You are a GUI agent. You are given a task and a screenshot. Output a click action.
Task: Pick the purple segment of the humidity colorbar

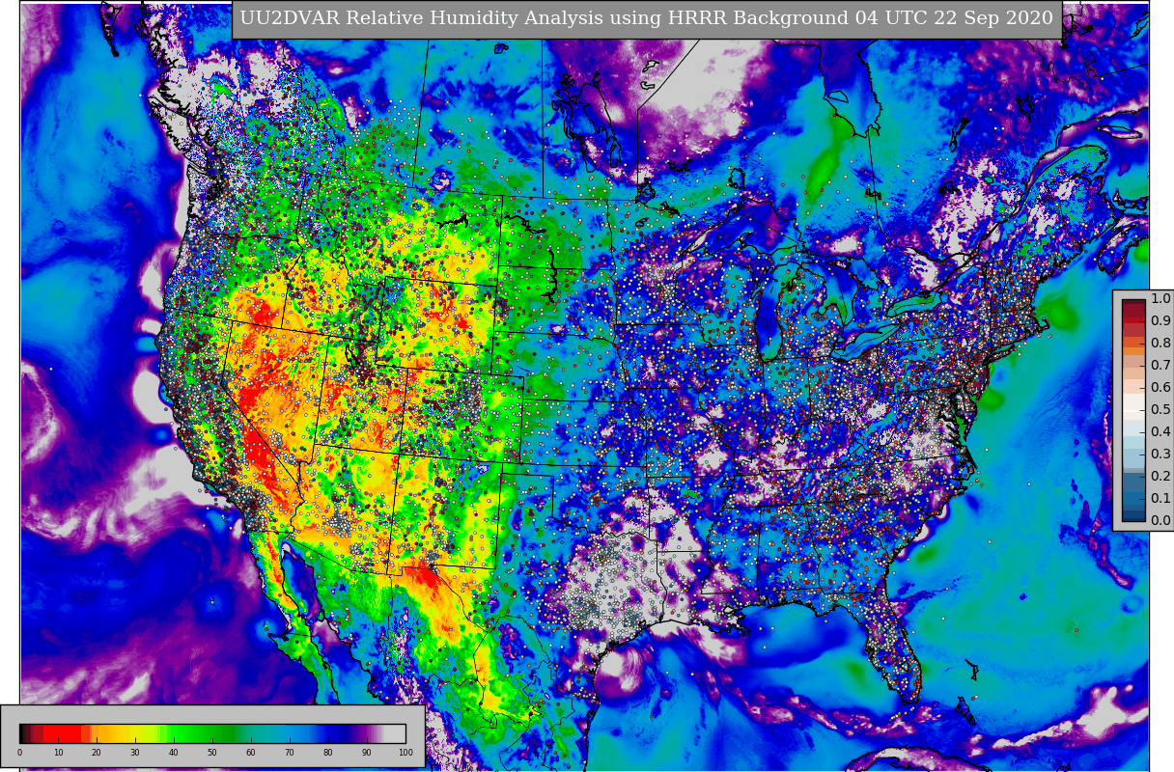click(x=365, y=733)
